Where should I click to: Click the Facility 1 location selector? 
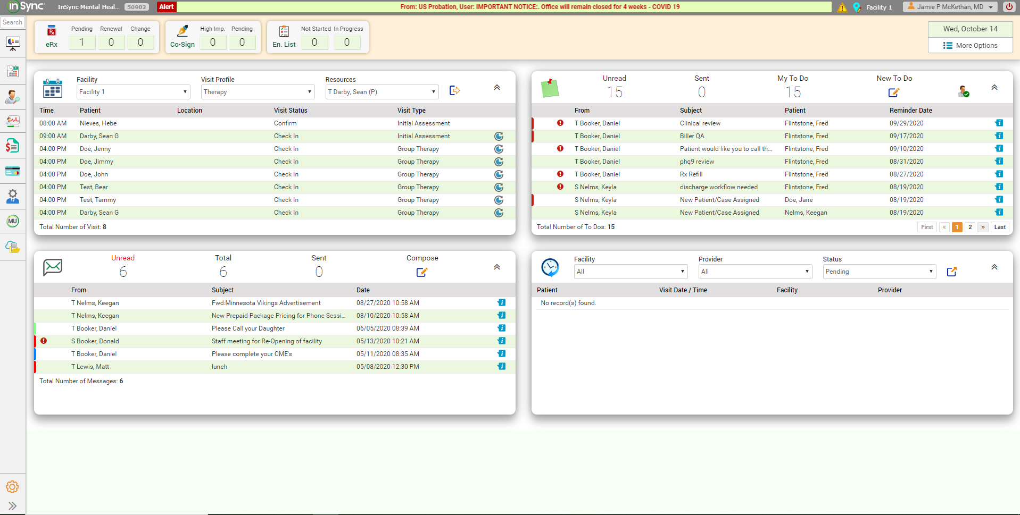point(873,7)
